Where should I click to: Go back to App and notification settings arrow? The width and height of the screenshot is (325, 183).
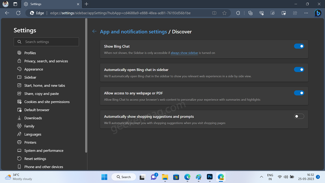94,31
